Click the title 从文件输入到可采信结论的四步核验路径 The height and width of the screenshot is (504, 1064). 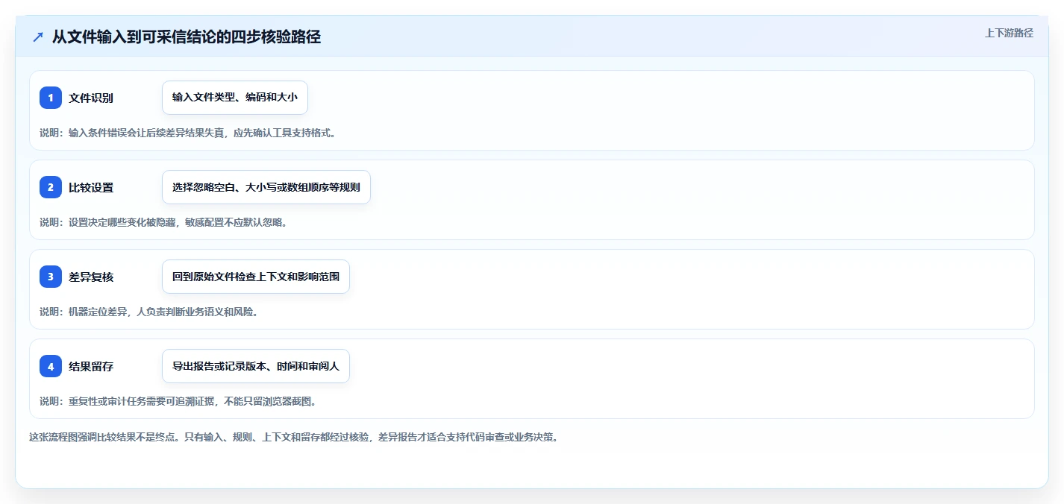187,37
